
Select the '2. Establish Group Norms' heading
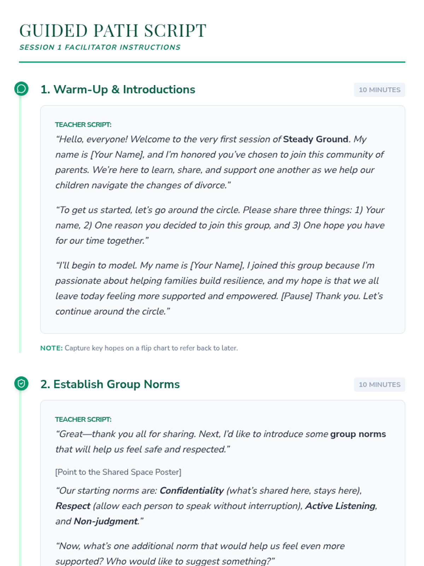tap(110, 384)
